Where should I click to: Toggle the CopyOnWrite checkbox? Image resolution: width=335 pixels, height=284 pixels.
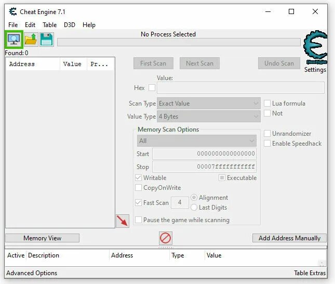click(138, 188)
